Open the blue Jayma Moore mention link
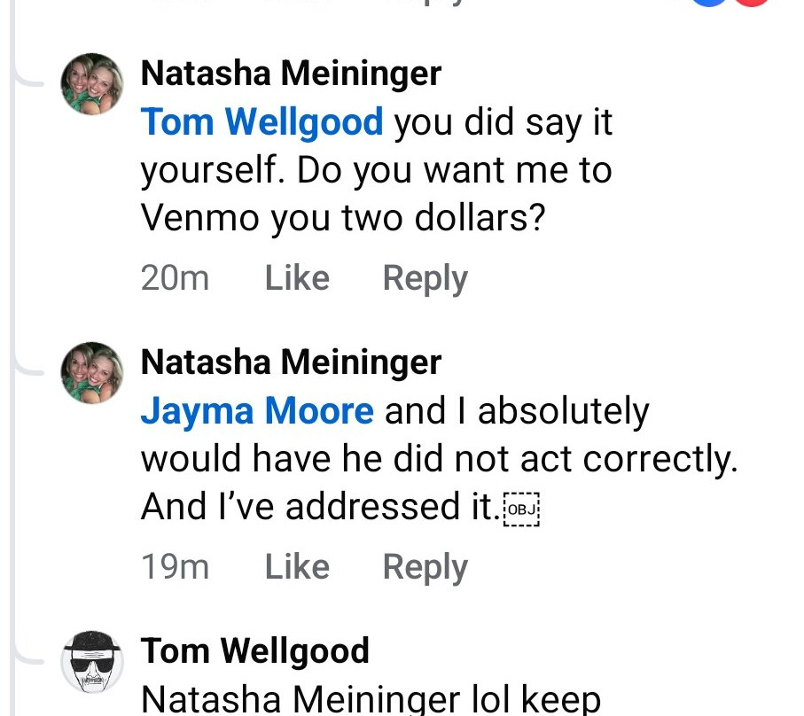Image resolution: width=804 pixels, height=716 pixels. click(x=257, y=411)
